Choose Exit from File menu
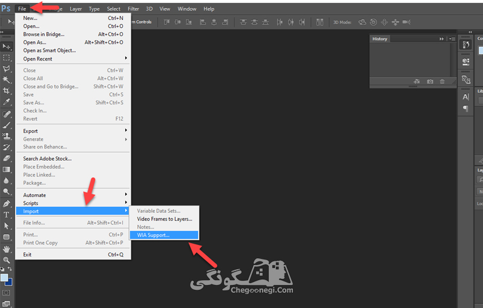The height and width of the screenshot is (308, 483). tap(73, 255)
